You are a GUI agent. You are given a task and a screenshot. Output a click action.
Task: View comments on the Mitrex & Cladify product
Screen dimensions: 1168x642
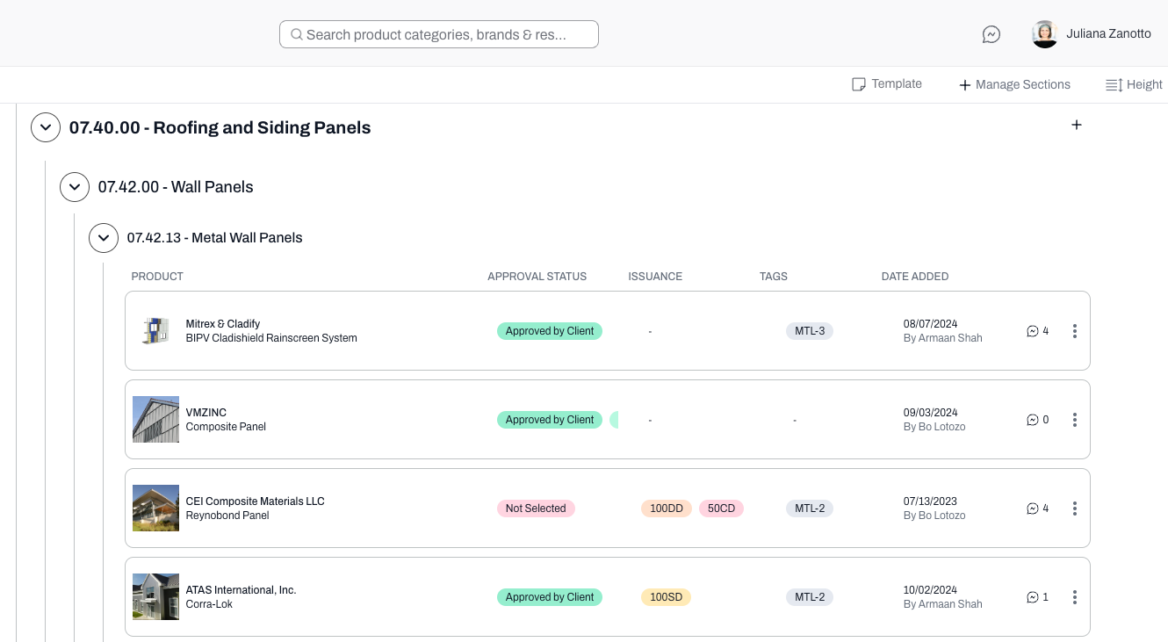pos(1037,331)
